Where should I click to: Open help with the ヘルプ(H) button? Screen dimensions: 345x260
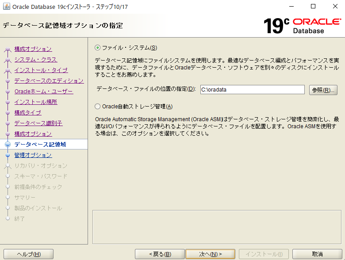pyautogui.click(x=28, y=254)
